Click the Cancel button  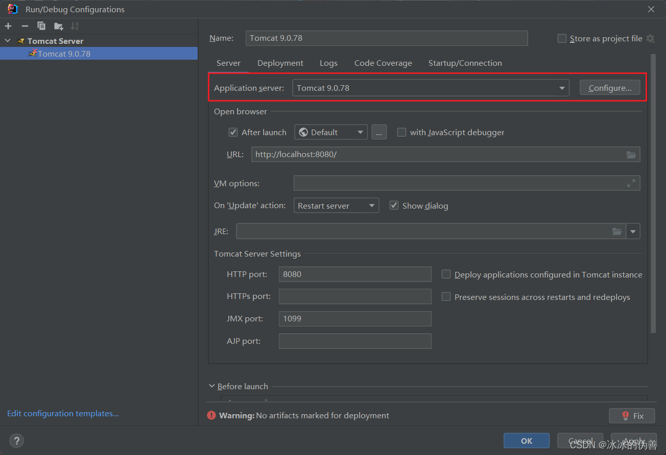tap(580, 441)
